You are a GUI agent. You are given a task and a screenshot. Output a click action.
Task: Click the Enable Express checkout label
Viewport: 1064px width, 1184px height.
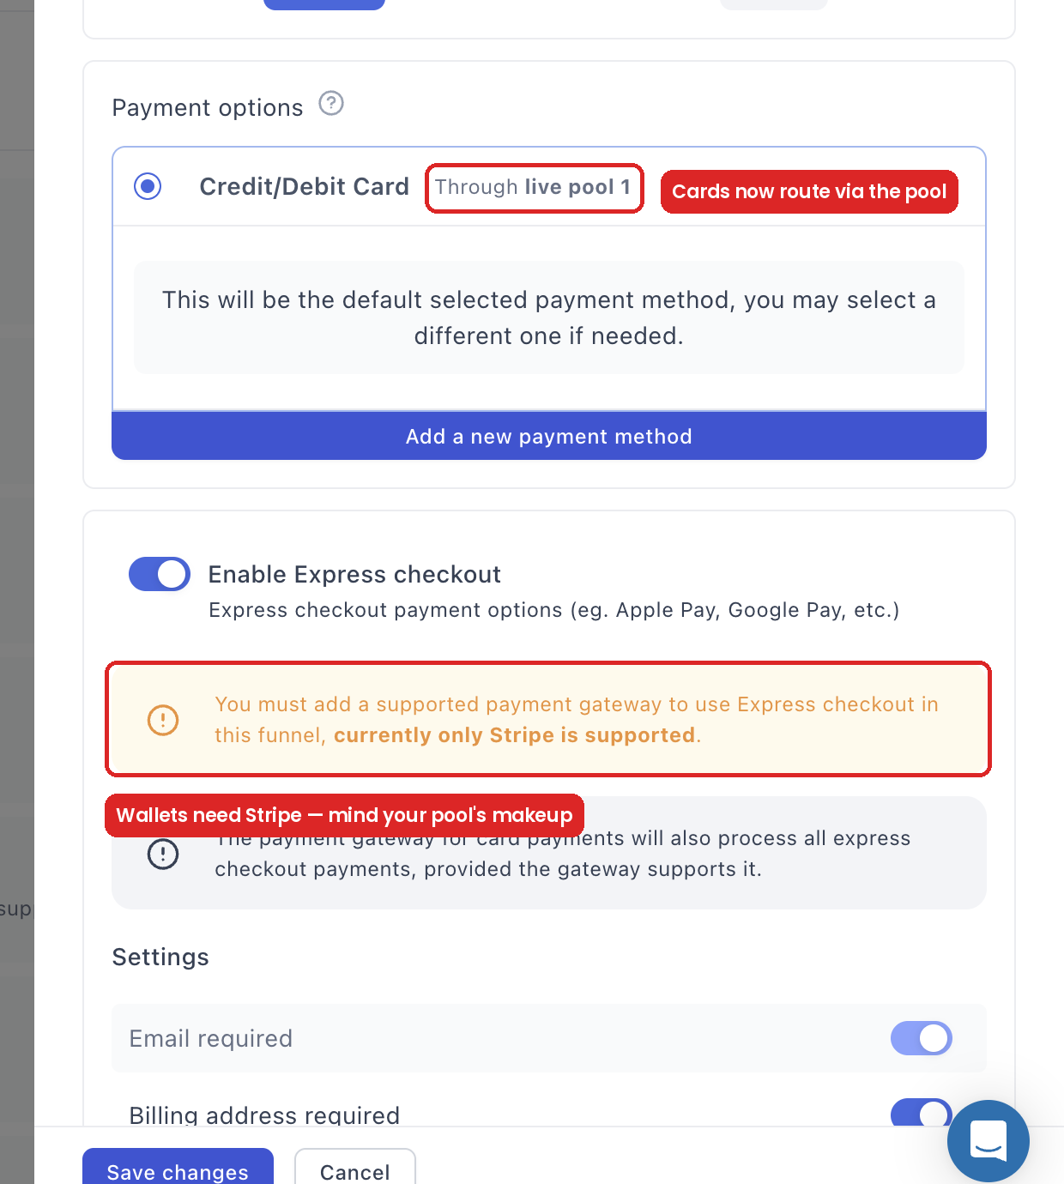pos(354,574)
